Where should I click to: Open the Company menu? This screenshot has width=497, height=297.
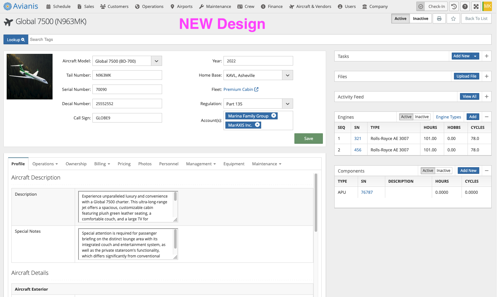point(375,6)
